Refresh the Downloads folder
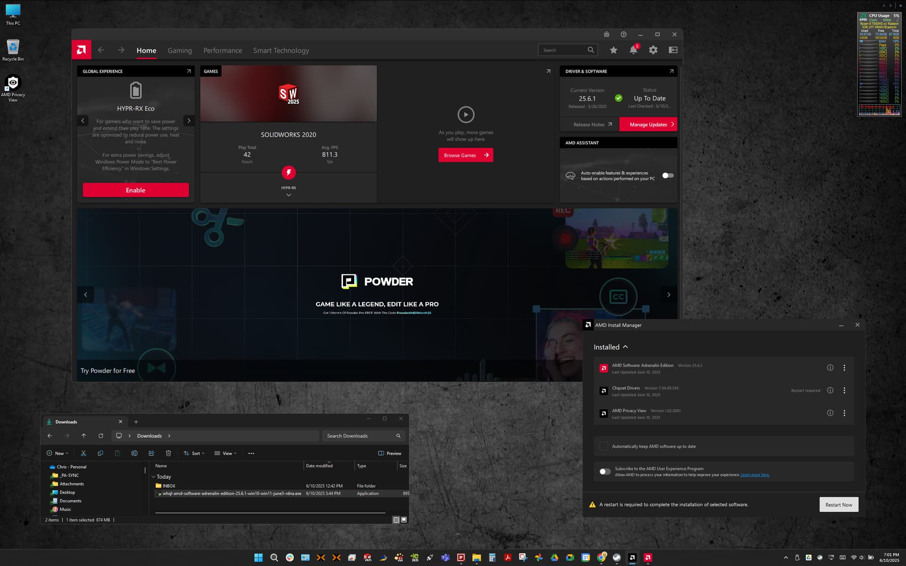This screenshot has height=566, width=906. point(101,436)
